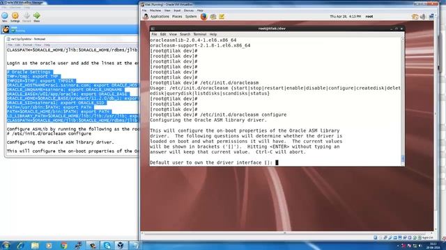Open Settings in VirtualBox Manager toolbar

15,17
